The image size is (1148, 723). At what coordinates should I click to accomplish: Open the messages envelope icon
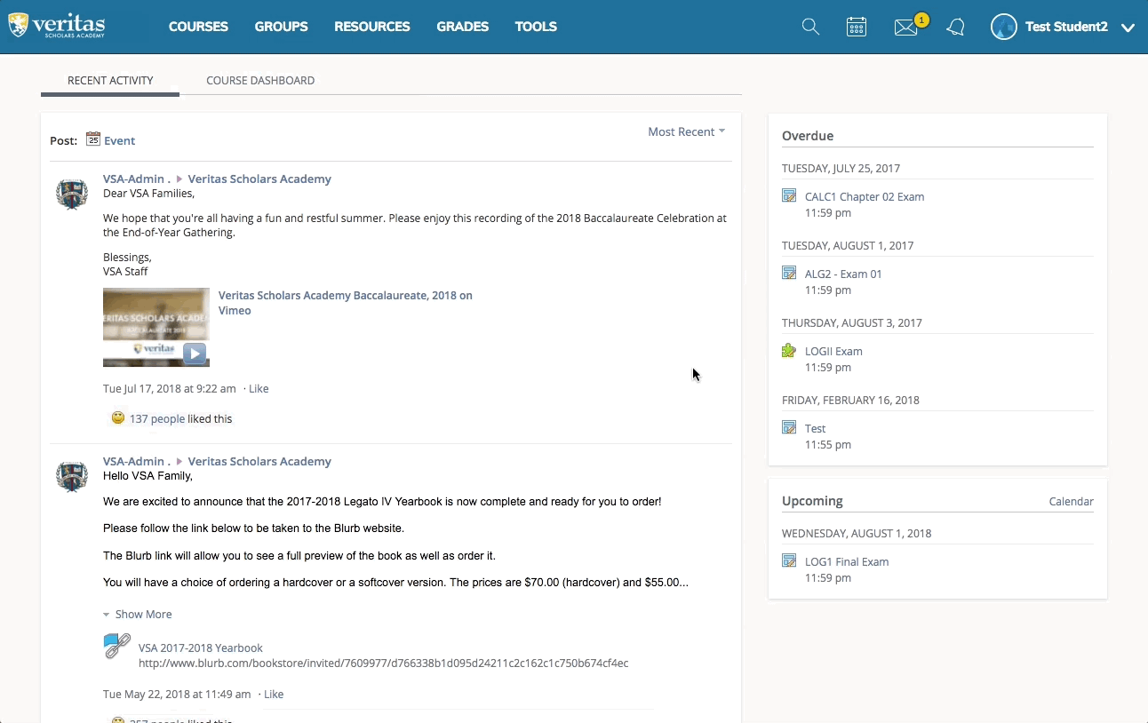tap(905, 28)
